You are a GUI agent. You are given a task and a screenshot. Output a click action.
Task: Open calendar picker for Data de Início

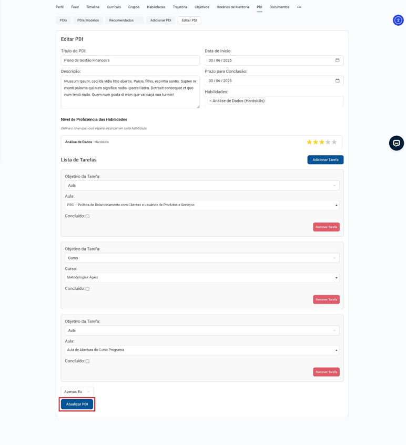tap(337, 60)
